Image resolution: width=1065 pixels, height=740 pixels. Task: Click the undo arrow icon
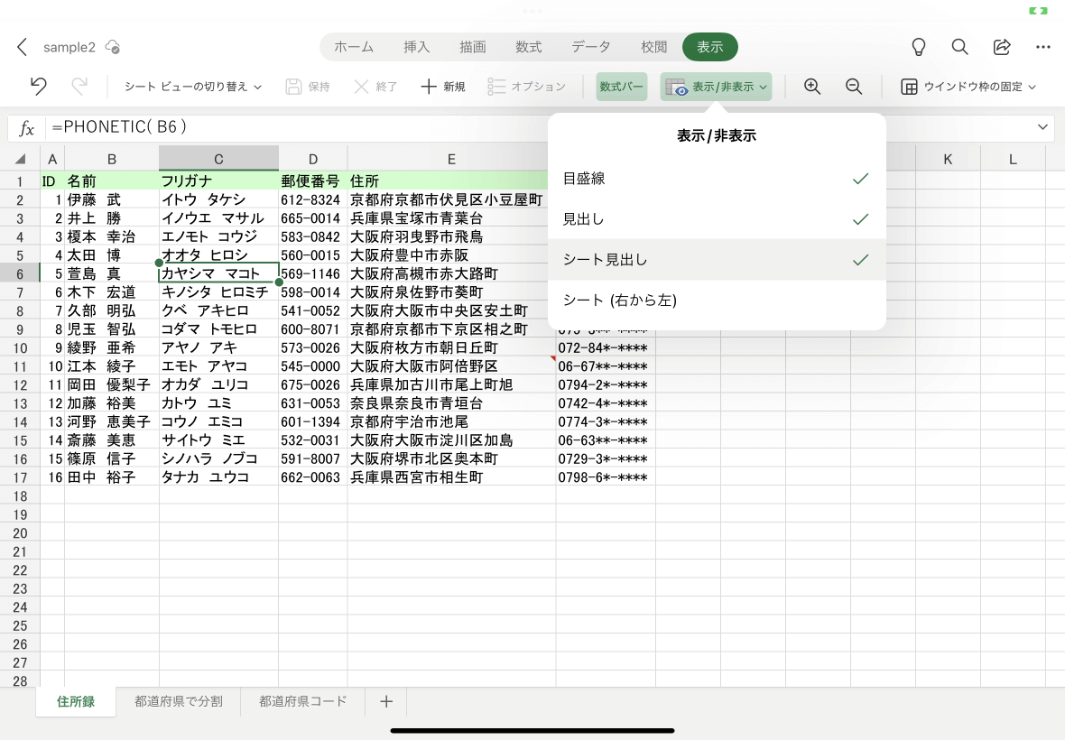tap(38, 87)
